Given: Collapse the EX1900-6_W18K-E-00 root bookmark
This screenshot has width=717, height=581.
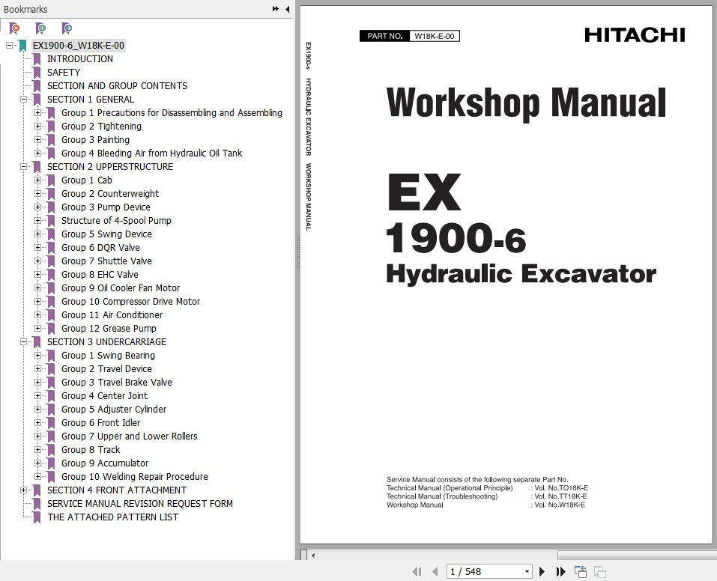Looking at the screenshot, I should point(9,45).
